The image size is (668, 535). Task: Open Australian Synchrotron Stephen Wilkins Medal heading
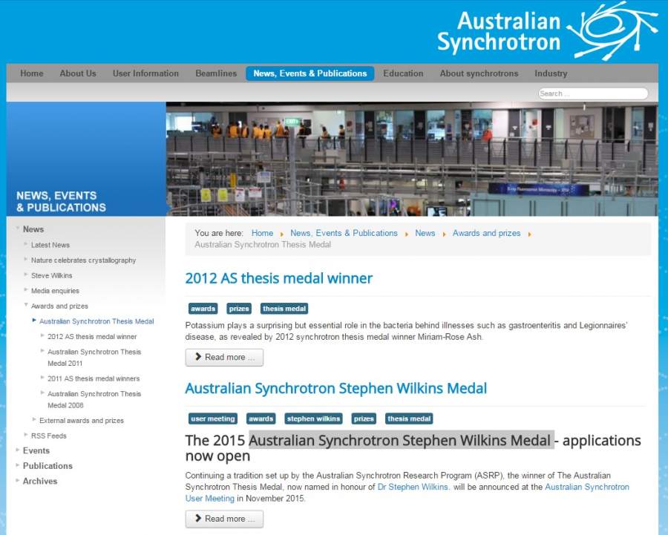(x=336, y=389)
